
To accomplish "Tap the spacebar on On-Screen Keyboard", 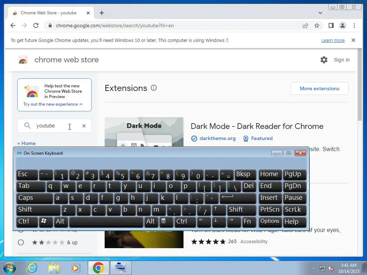I will pyautogui.click(x=106, y=222).
